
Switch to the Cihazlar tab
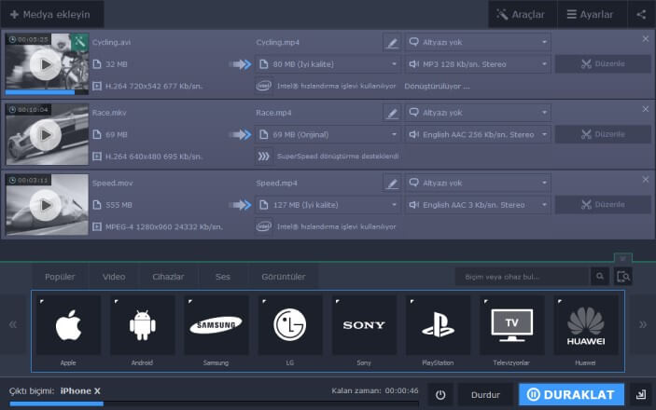coord(168,277)
